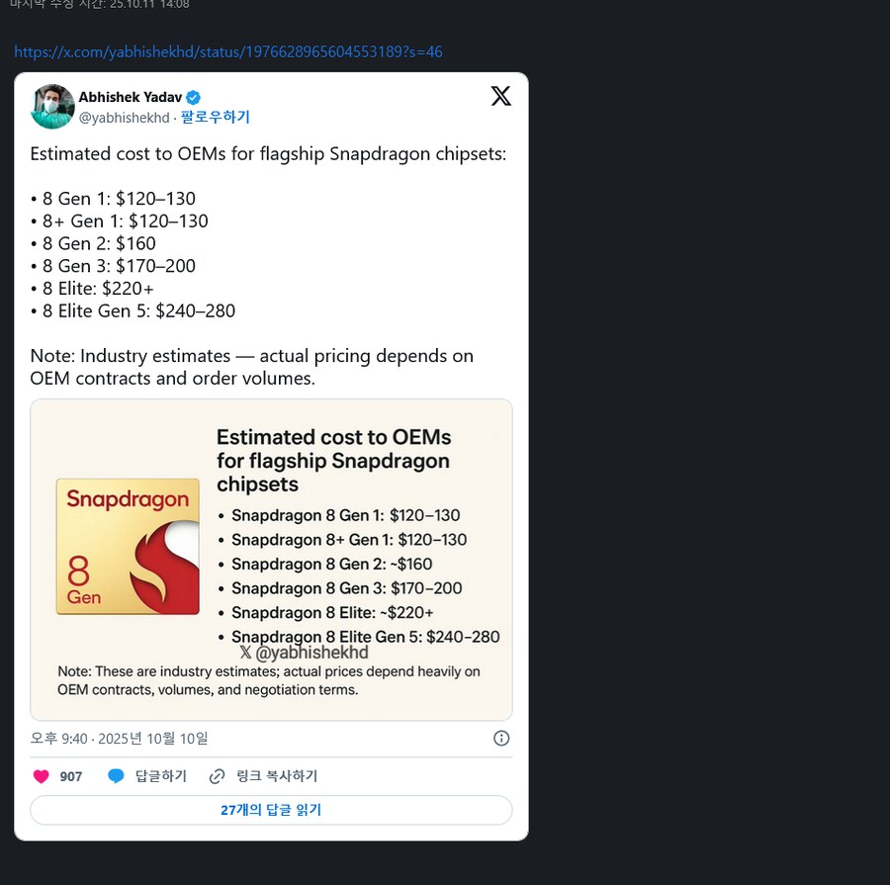
Task: Open the @yabhishekhd handle
Action: pos(124,118)
